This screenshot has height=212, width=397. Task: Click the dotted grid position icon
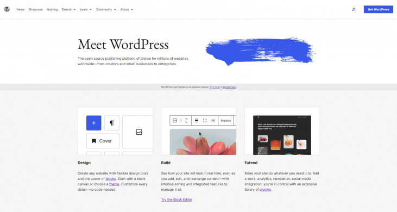213,121
